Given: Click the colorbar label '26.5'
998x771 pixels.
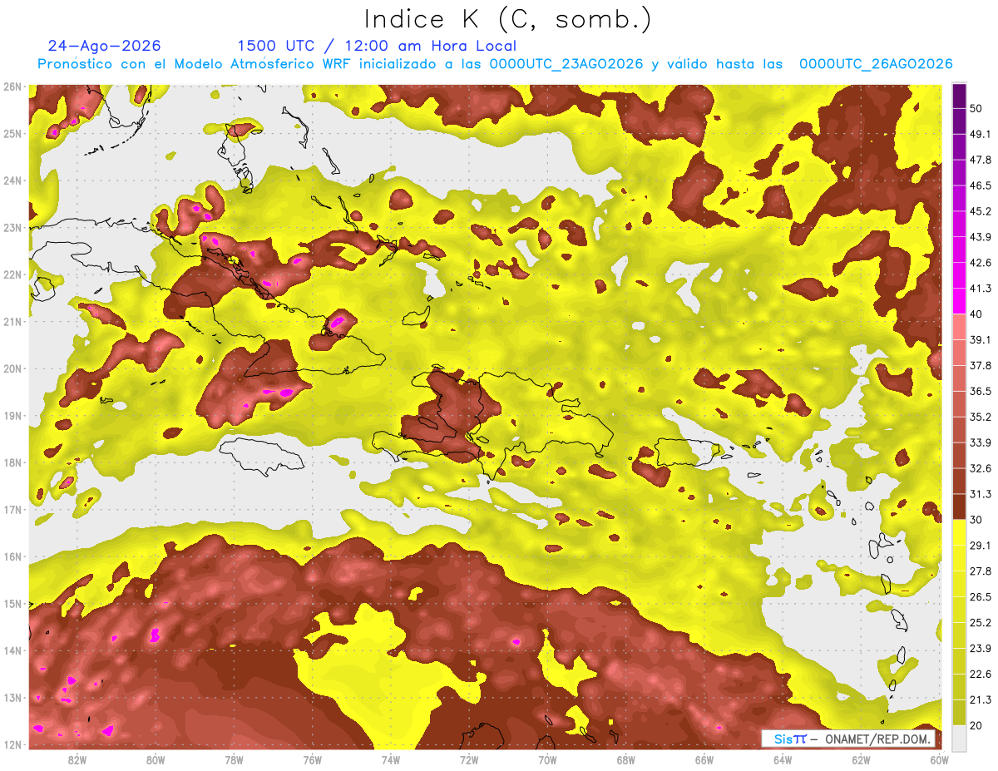Looking at the screenshot, I should click(981, 597).
